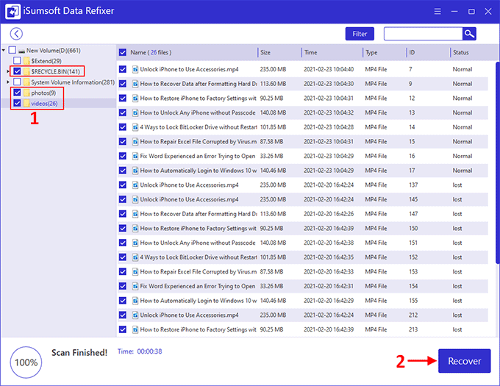This screenshot has height=386, width=500.
Task: Sort by the Time column header
Action: [310, 52]
